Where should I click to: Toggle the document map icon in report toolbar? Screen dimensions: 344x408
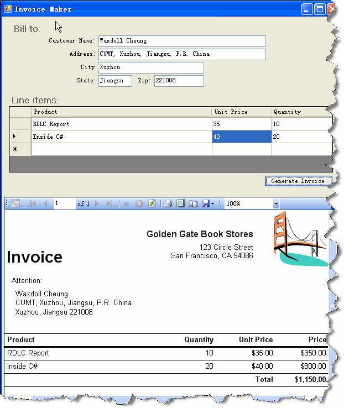pos(15,203)
